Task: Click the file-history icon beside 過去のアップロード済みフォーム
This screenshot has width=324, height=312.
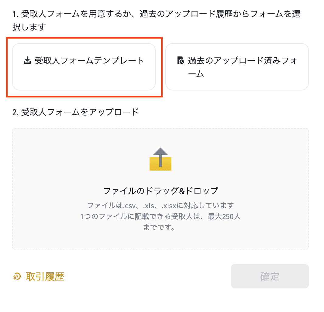Action: tap(181, 60)
